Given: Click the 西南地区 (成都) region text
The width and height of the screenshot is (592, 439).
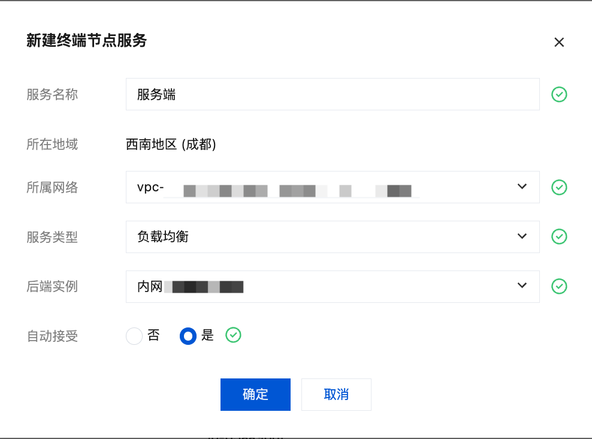Looking at the screenshot, I should (171, 145).
